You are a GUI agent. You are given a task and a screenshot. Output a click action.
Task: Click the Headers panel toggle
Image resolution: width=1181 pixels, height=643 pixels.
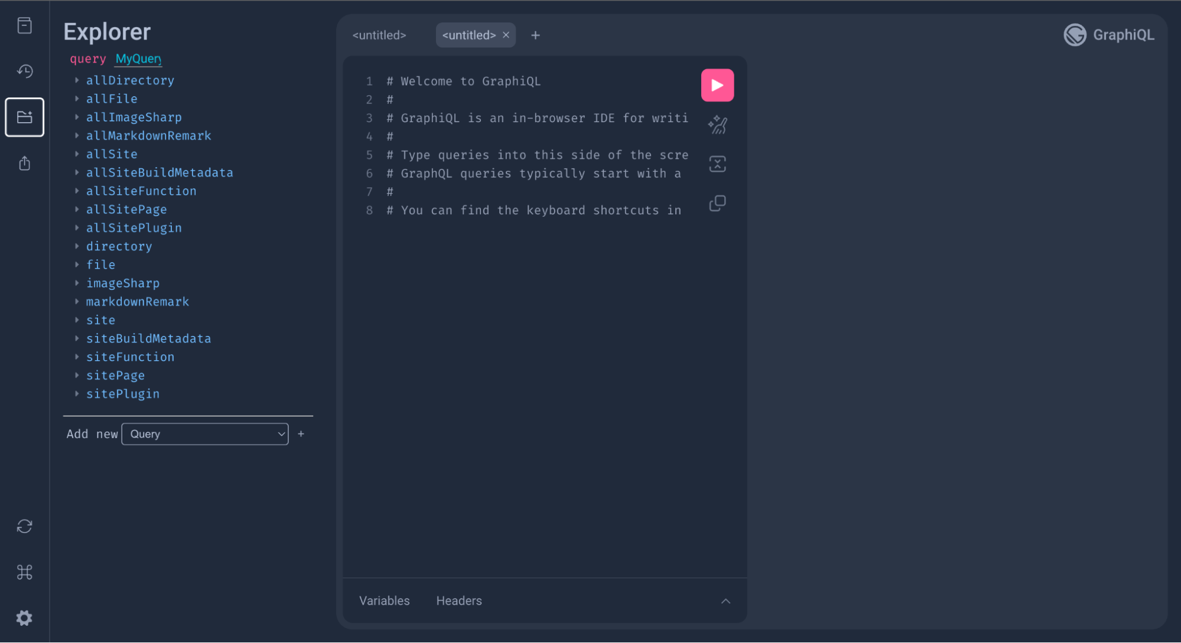(x=458, y=600)
